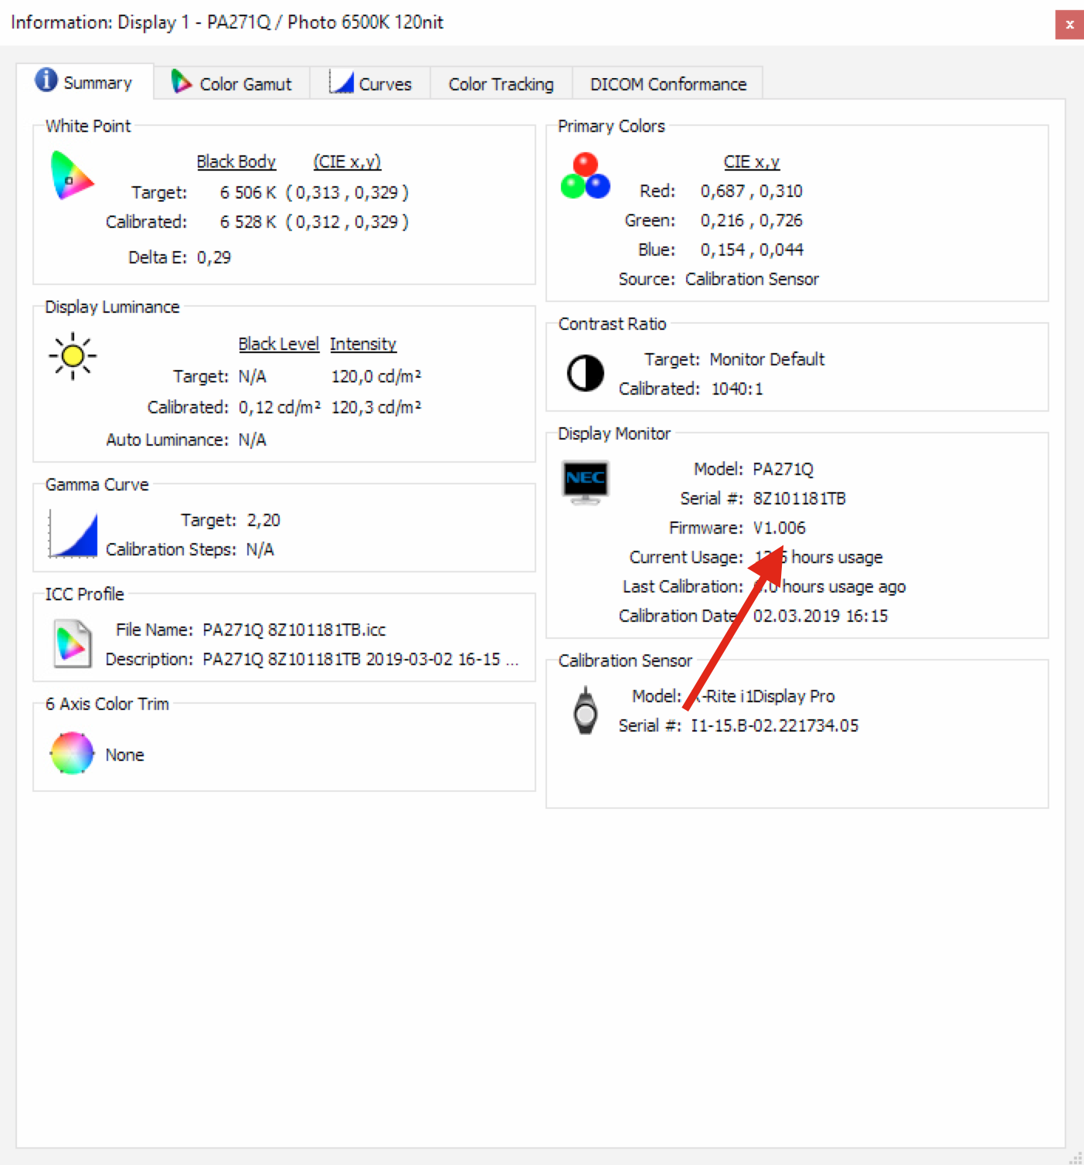Click the Black Level underlined heading
Viewport: 1084px width, 1165px height.
(278, 344)
